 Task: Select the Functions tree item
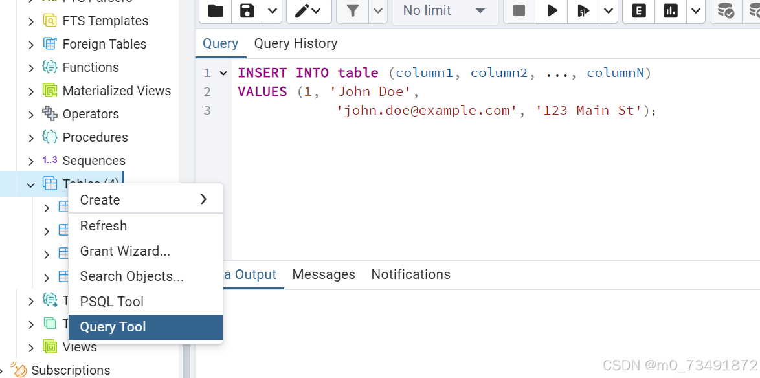pos(91,67)
